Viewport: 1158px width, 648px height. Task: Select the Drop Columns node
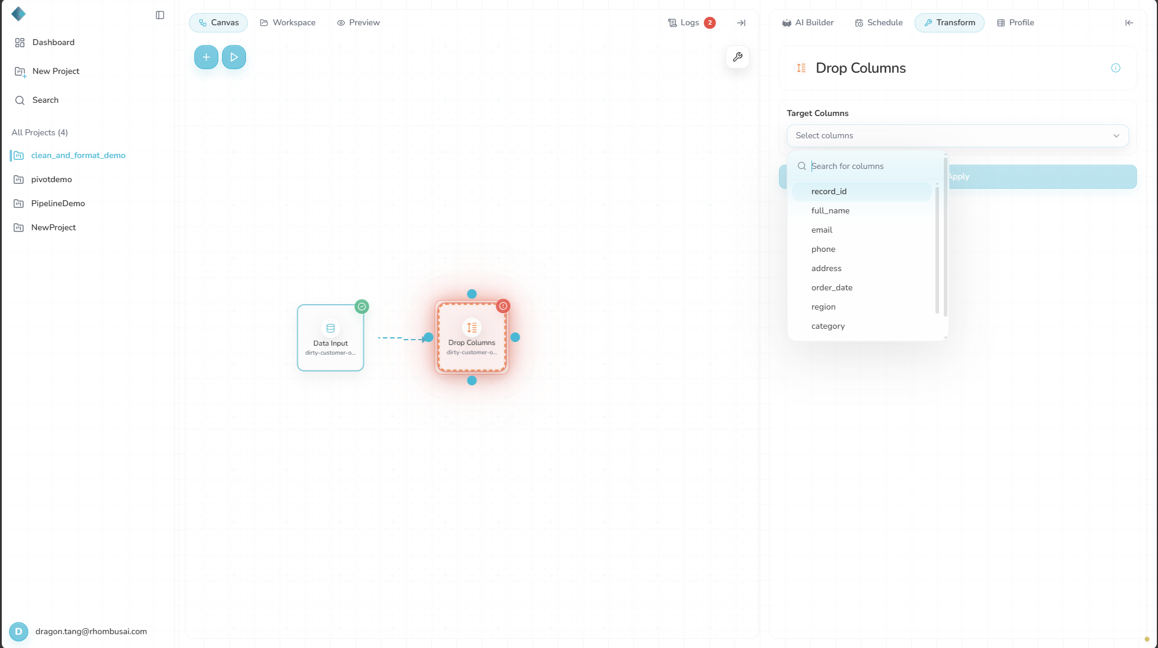pyautogui.click(x=472, y=338)
